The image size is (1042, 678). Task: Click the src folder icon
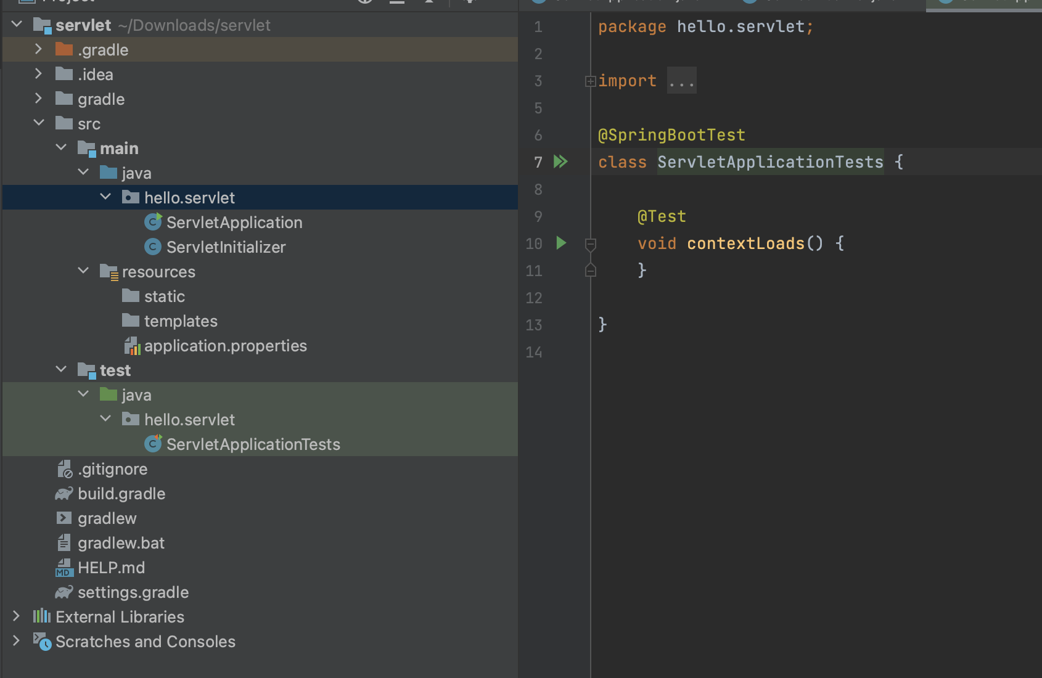[64, 123]
